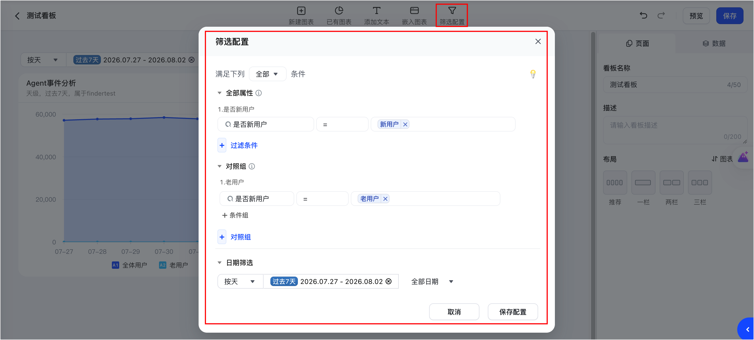Click info icon next to 对照组 heading

252,167
